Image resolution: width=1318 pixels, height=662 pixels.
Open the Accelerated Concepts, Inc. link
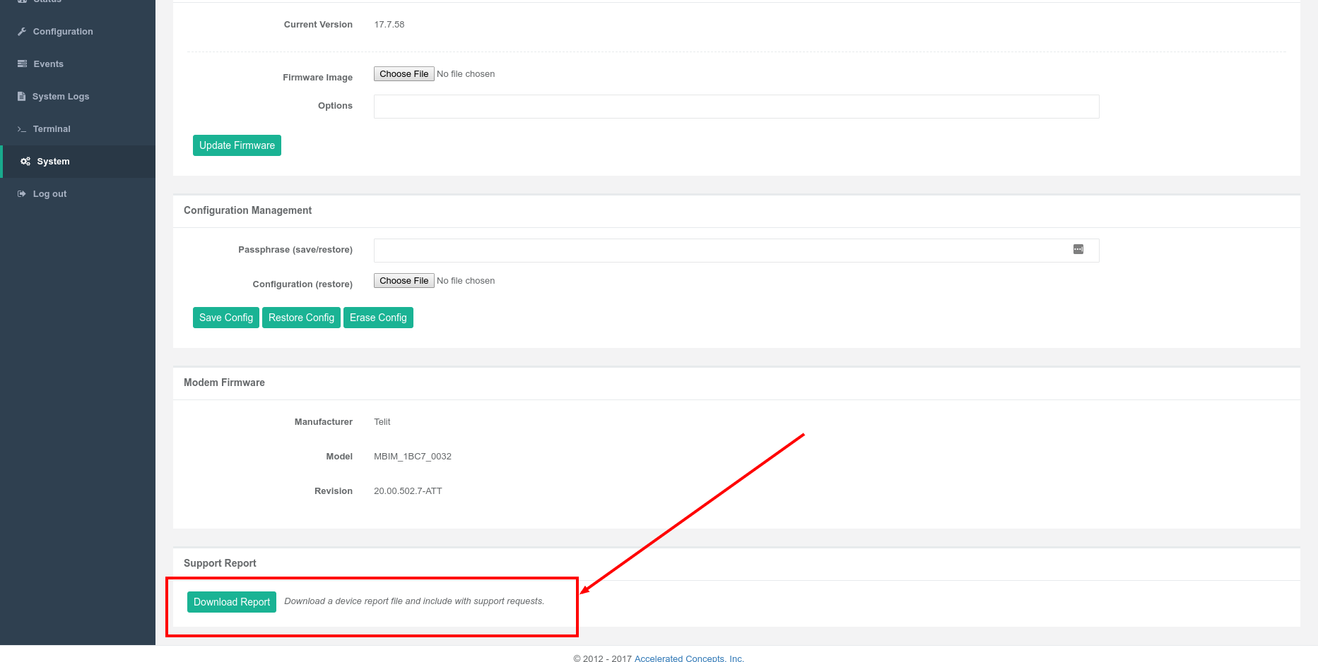[x=688, y=658]
